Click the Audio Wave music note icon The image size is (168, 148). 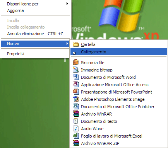point(76,128)
